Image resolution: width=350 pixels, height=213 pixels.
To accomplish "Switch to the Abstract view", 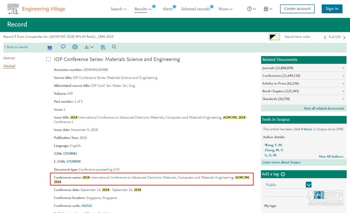I will 9,58.
